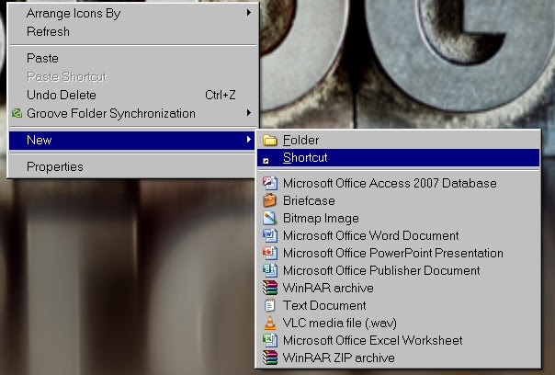The width and height of the screenshot is (555, 375).
Task: Select Briefcase from New submenu
Action: pos(398,200)
